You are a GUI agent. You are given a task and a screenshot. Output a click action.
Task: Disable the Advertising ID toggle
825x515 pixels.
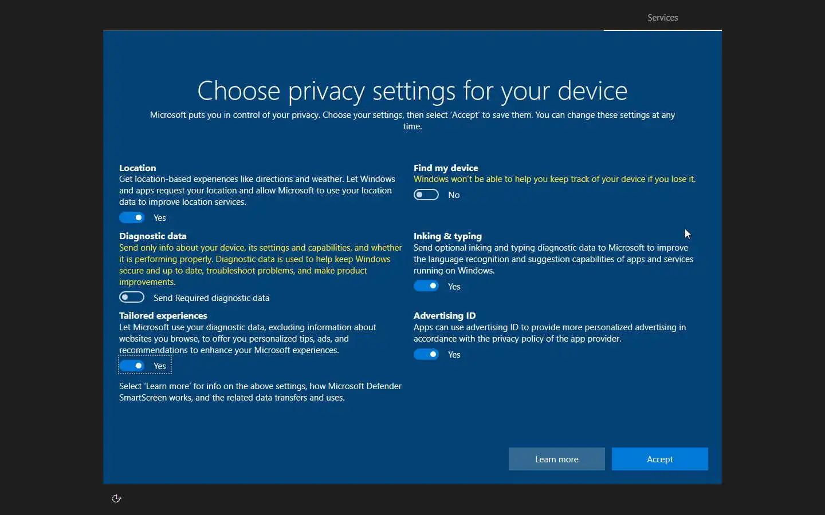426,354
